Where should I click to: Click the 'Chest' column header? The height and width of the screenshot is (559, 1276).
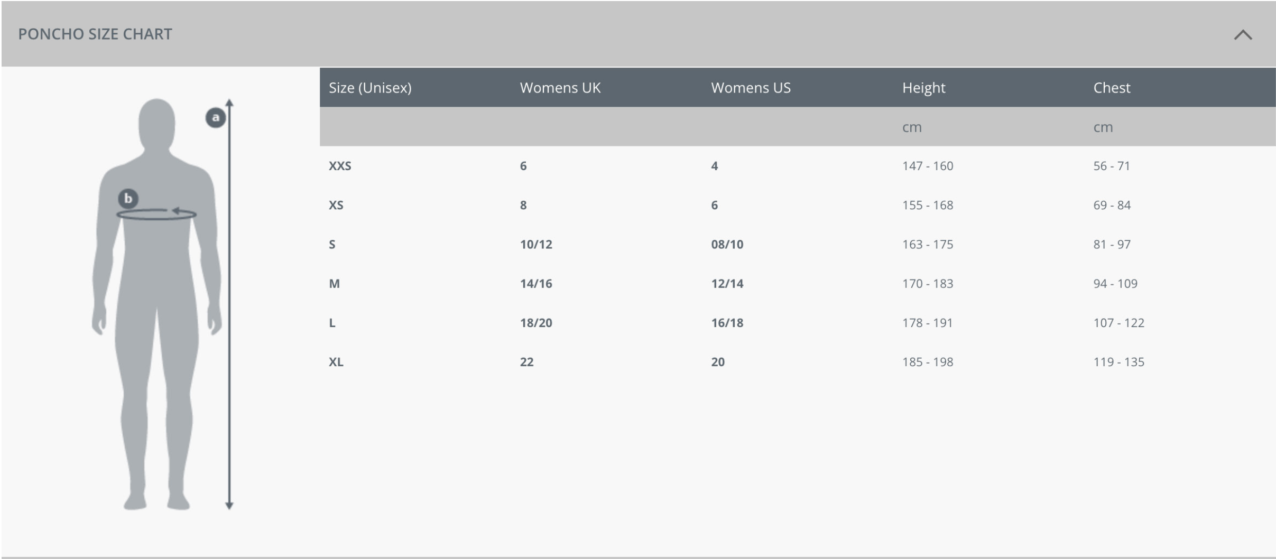[1112, 88]
